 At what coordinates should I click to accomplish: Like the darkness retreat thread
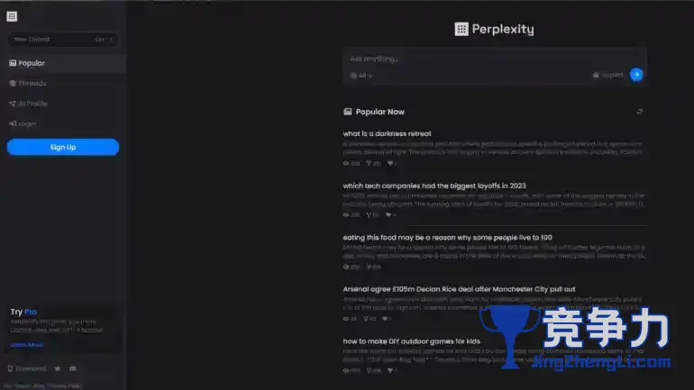click(390, 164)
